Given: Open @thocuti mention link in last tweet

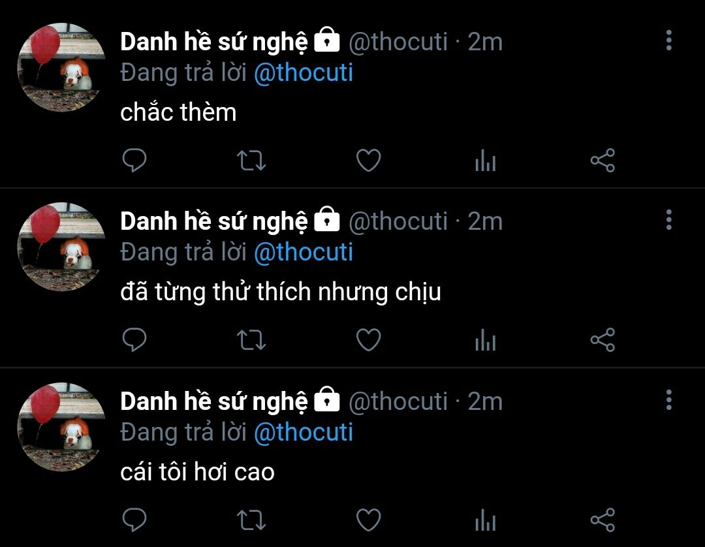Looking at the screenshot, I should (x=304, y=432).
